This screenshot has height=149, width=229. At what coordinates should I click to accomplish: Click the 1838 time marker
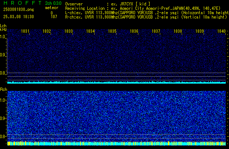click(178, 31)
